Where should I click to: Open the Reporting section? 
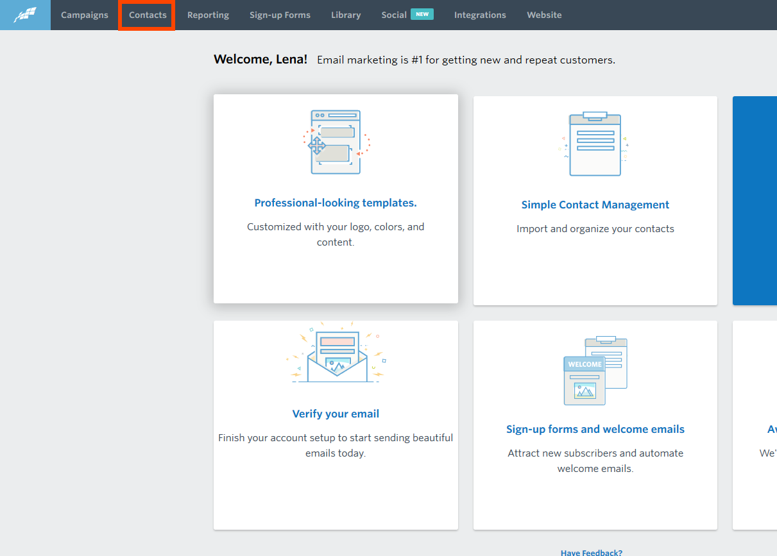pyautogui.click(x=208, y=15)
